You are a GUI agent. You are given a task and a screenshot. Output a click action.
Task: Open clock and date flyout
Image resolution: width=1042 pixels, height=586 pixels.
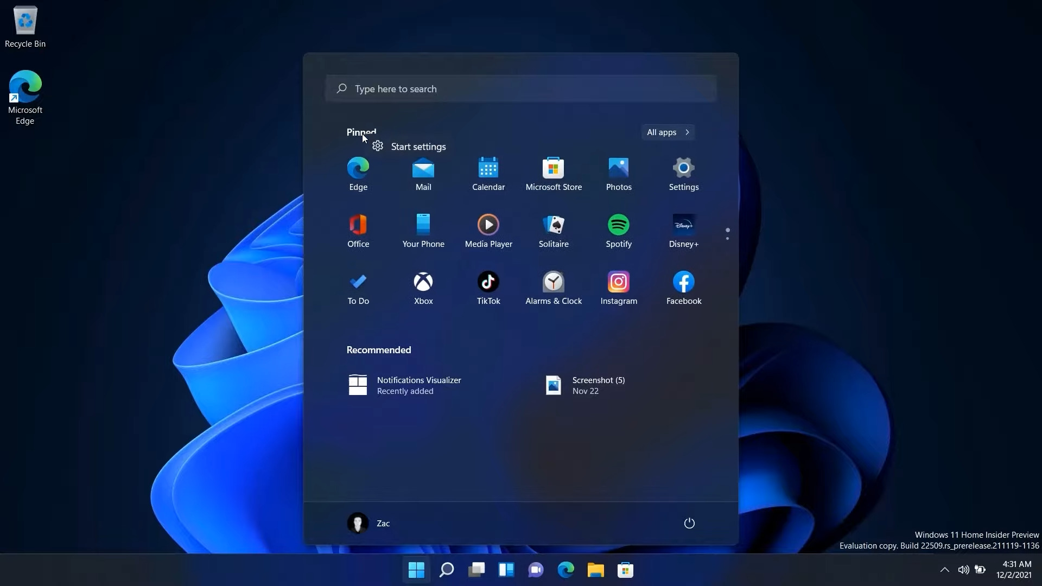1014,570
